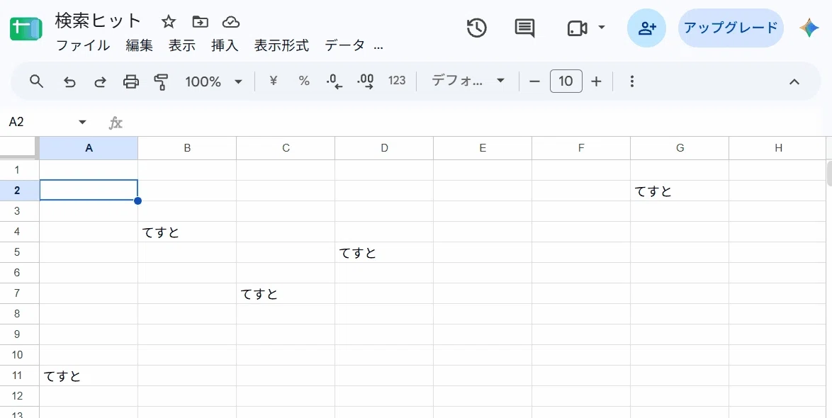Open the 表示形式 menu
The width and height of the screenshot is (832, 418).
tap(281, 45)
